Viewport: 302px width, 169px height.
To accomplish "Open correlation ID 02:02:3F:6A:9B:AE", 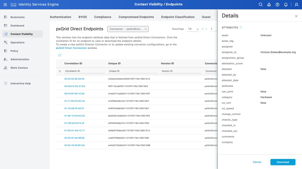I will [74, 138].
